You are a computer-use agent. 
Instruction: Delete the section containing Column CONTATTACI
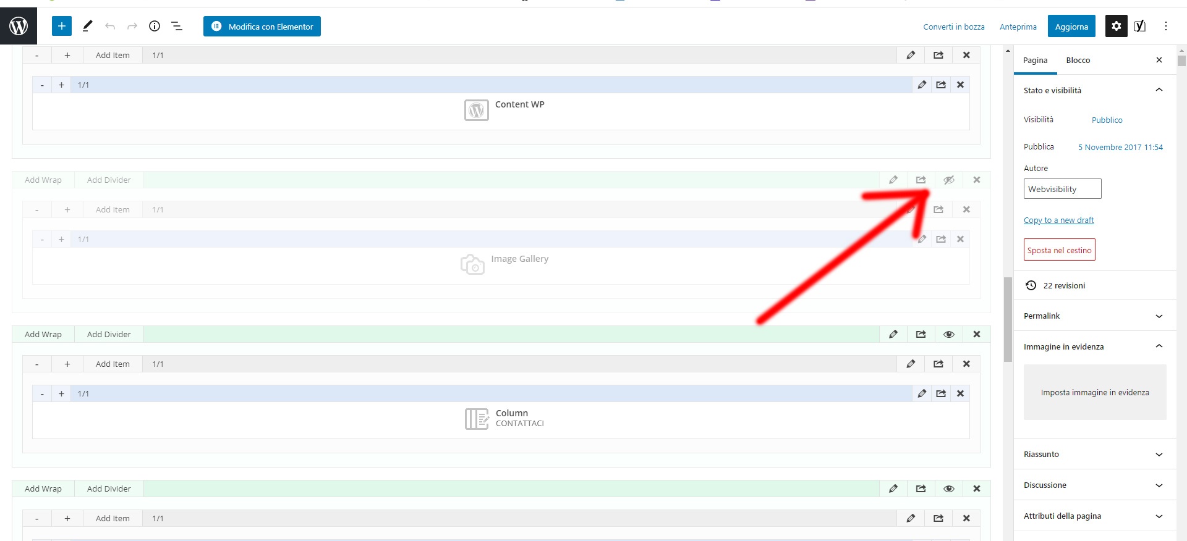(x=977, y=334)
